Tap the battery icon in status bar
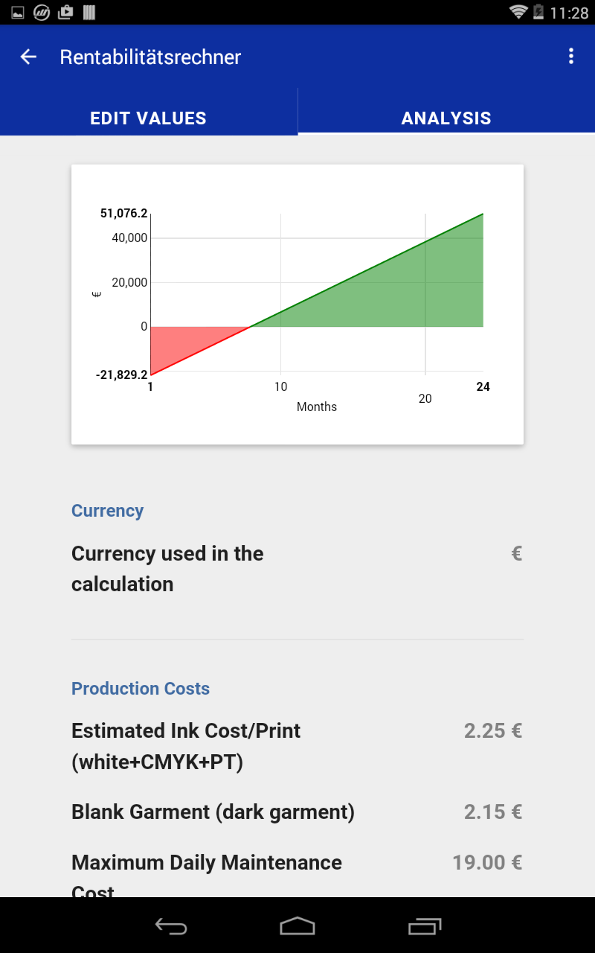595x953 pixels. (x=538, y=13)
